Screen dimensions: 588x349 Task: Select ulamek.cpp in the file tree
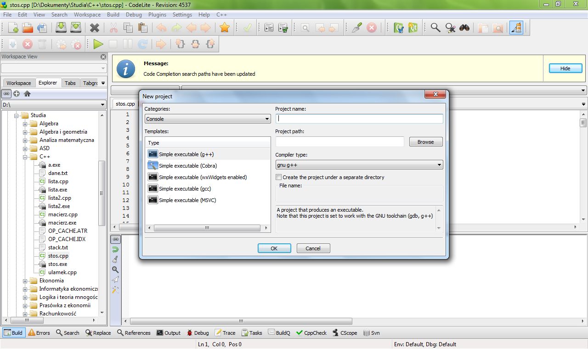pos(62,272)
